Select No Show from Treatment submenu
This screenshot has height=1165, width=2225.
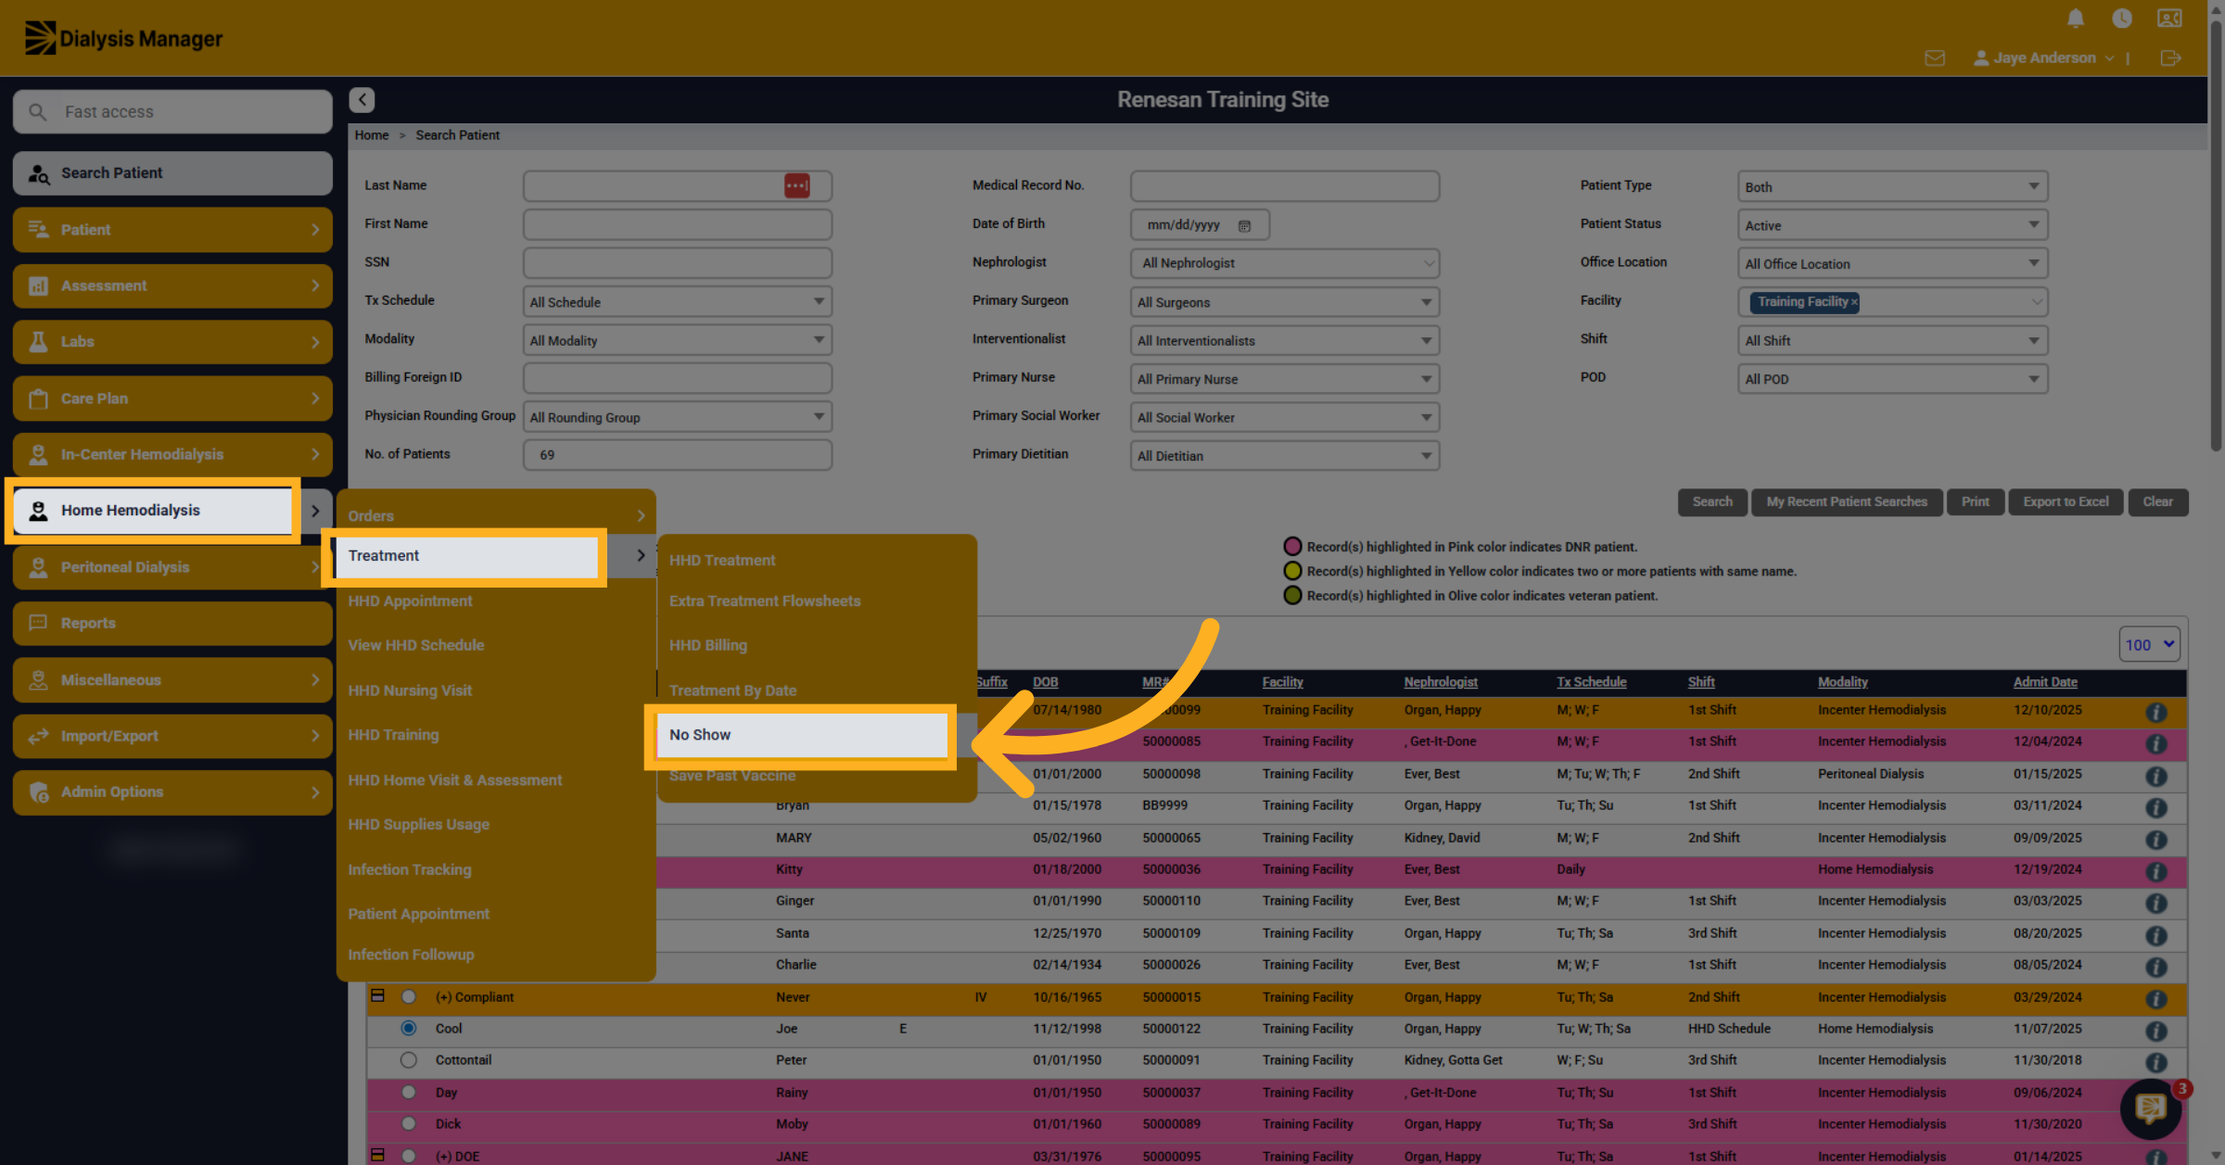(x=801, y=735)
